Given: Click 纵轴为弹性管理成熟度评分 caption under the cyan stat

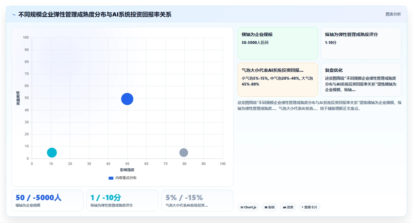Looking at the screenshot, I should tap(111, 205).
